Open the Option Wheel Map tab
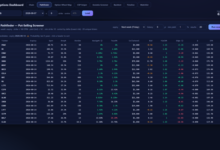 63,5
